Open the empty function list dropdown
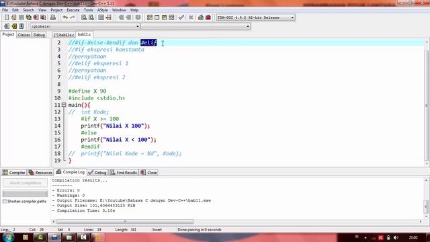The height and width of the screenshot is (242, 430). tap(196, 26)
